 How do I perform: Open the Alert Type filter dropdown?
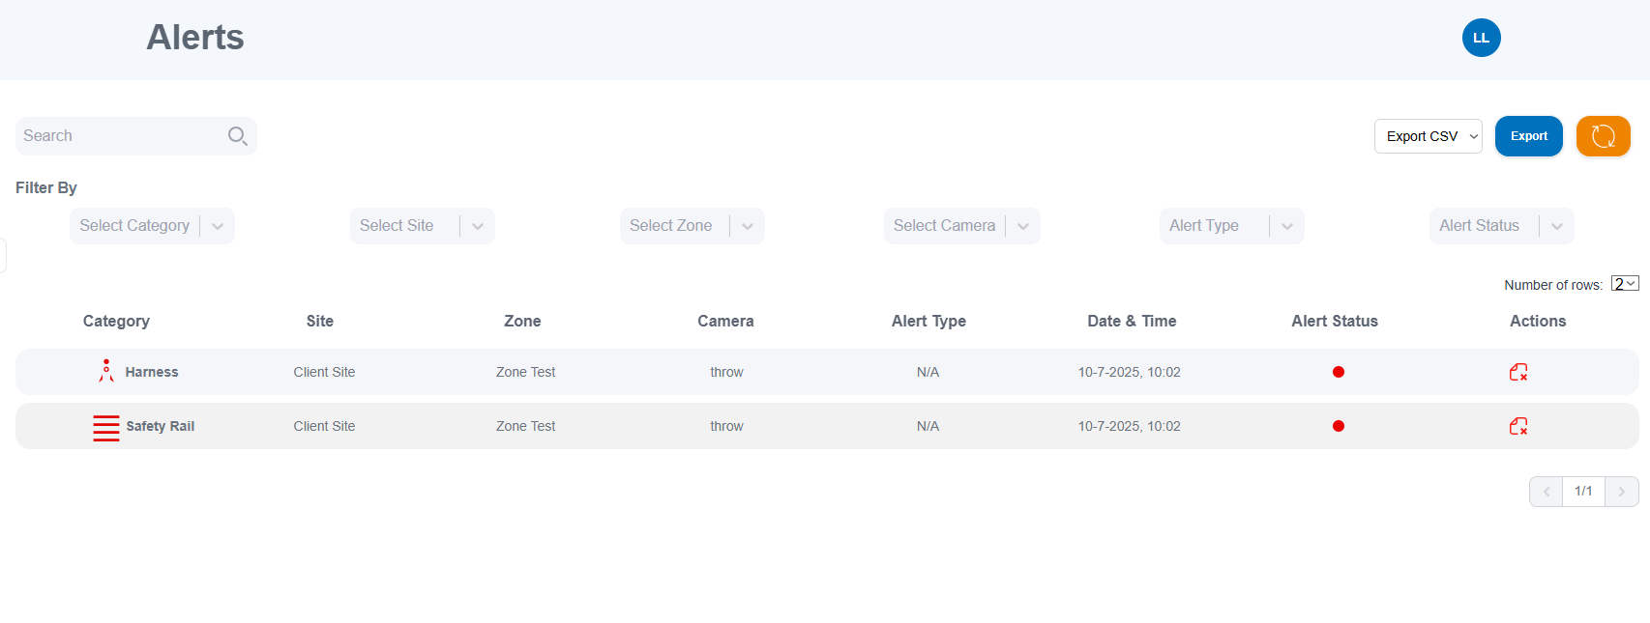[1231, 226]
